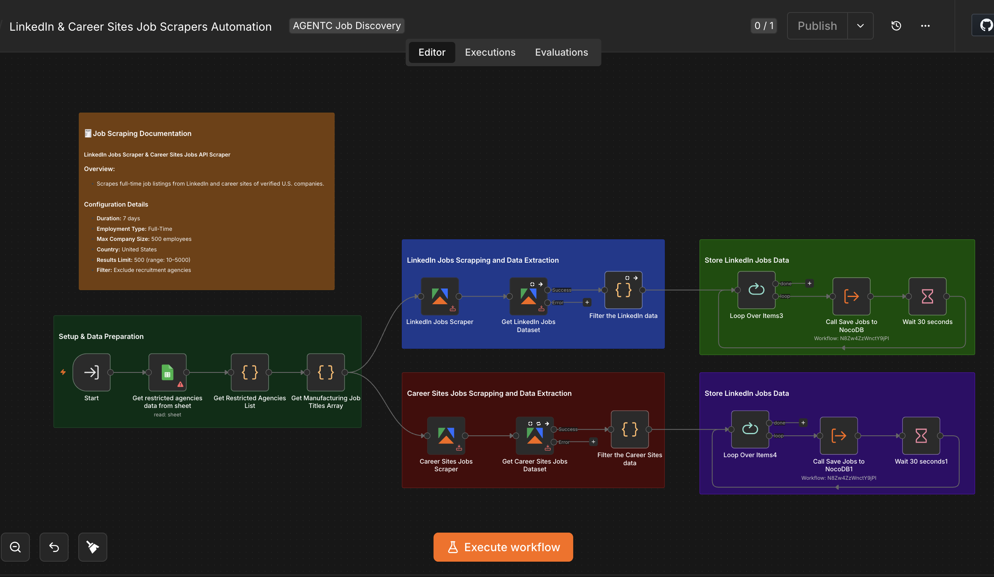The width and height of the screenshot is (994, 577).
Task: Click the Execute workflow button
Action: pyautogui.click(x=503, y=547)
